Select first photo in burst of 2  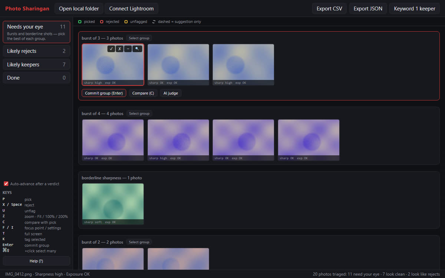(x=113, y=259)
